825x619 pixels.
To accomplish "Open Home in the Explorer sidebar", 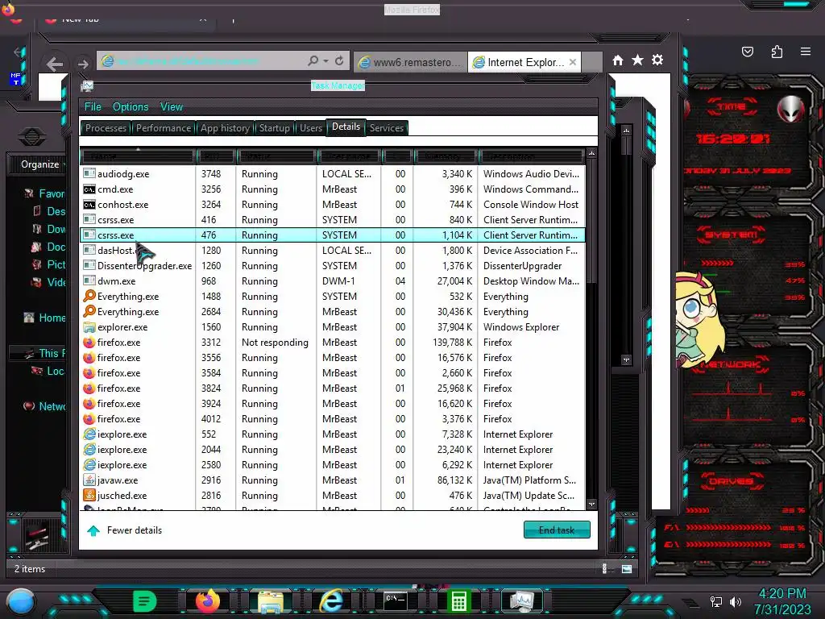I will [52, 318].
